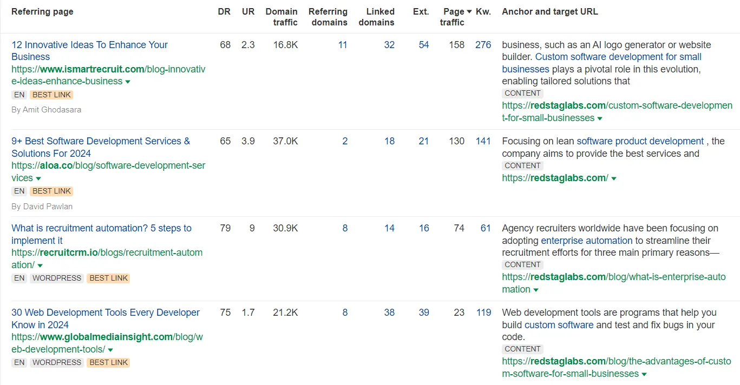Open 'Custom software development for small businesses' anchor
740x385 pixels.
[618, 56]
